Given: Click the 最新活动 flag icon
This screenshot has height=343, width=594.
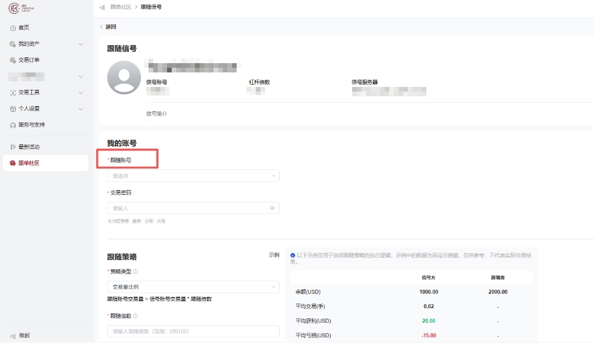Looking at the screenshot, I should [x=13, y=147].
